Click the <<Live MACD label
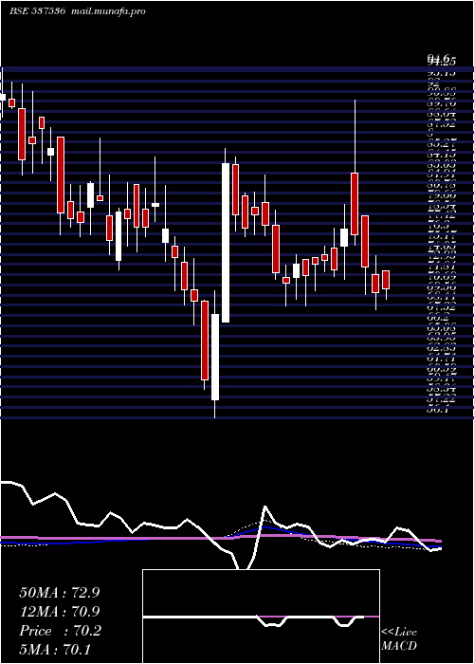 399,639
